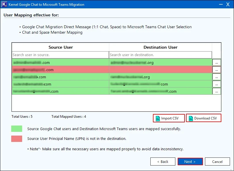234x171 pixels.
Task: Select the empty destination cell in red row
Action: pos(161,70)
